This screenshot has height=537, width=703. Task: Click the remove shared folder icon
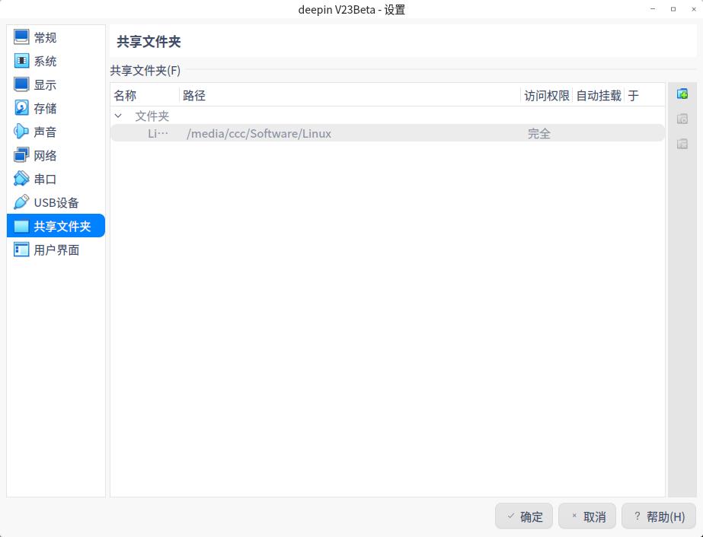coord(682,144)
